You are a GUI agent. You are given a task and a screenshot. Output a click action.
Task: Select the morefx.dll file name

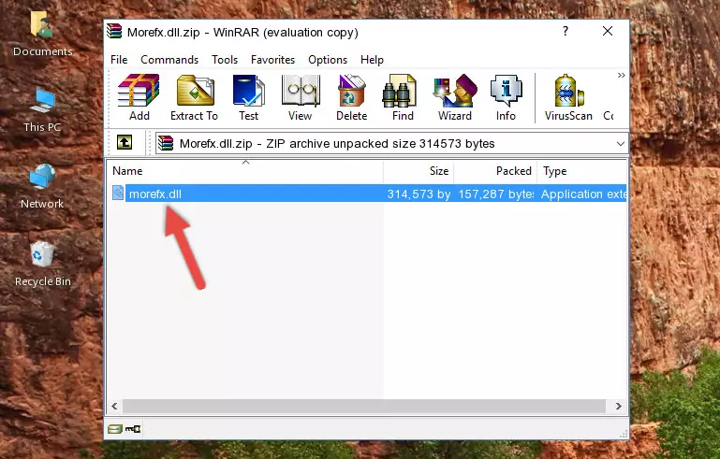[x=155, y=194]
